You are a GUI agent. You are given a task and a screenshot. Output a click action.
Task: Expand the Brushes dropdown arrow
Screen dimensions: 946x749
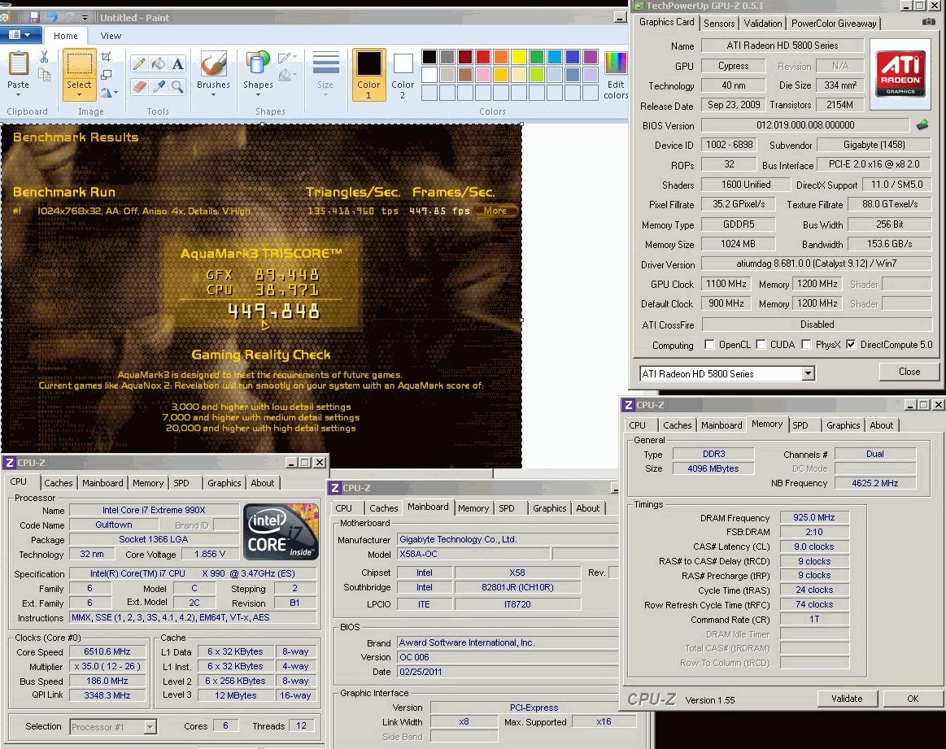coord(213,94)
